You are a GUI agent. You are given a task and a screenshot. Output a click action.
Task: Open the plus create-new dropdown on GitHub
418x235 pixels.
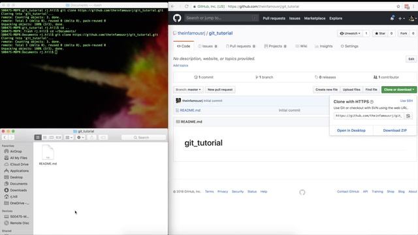[401, 18]
